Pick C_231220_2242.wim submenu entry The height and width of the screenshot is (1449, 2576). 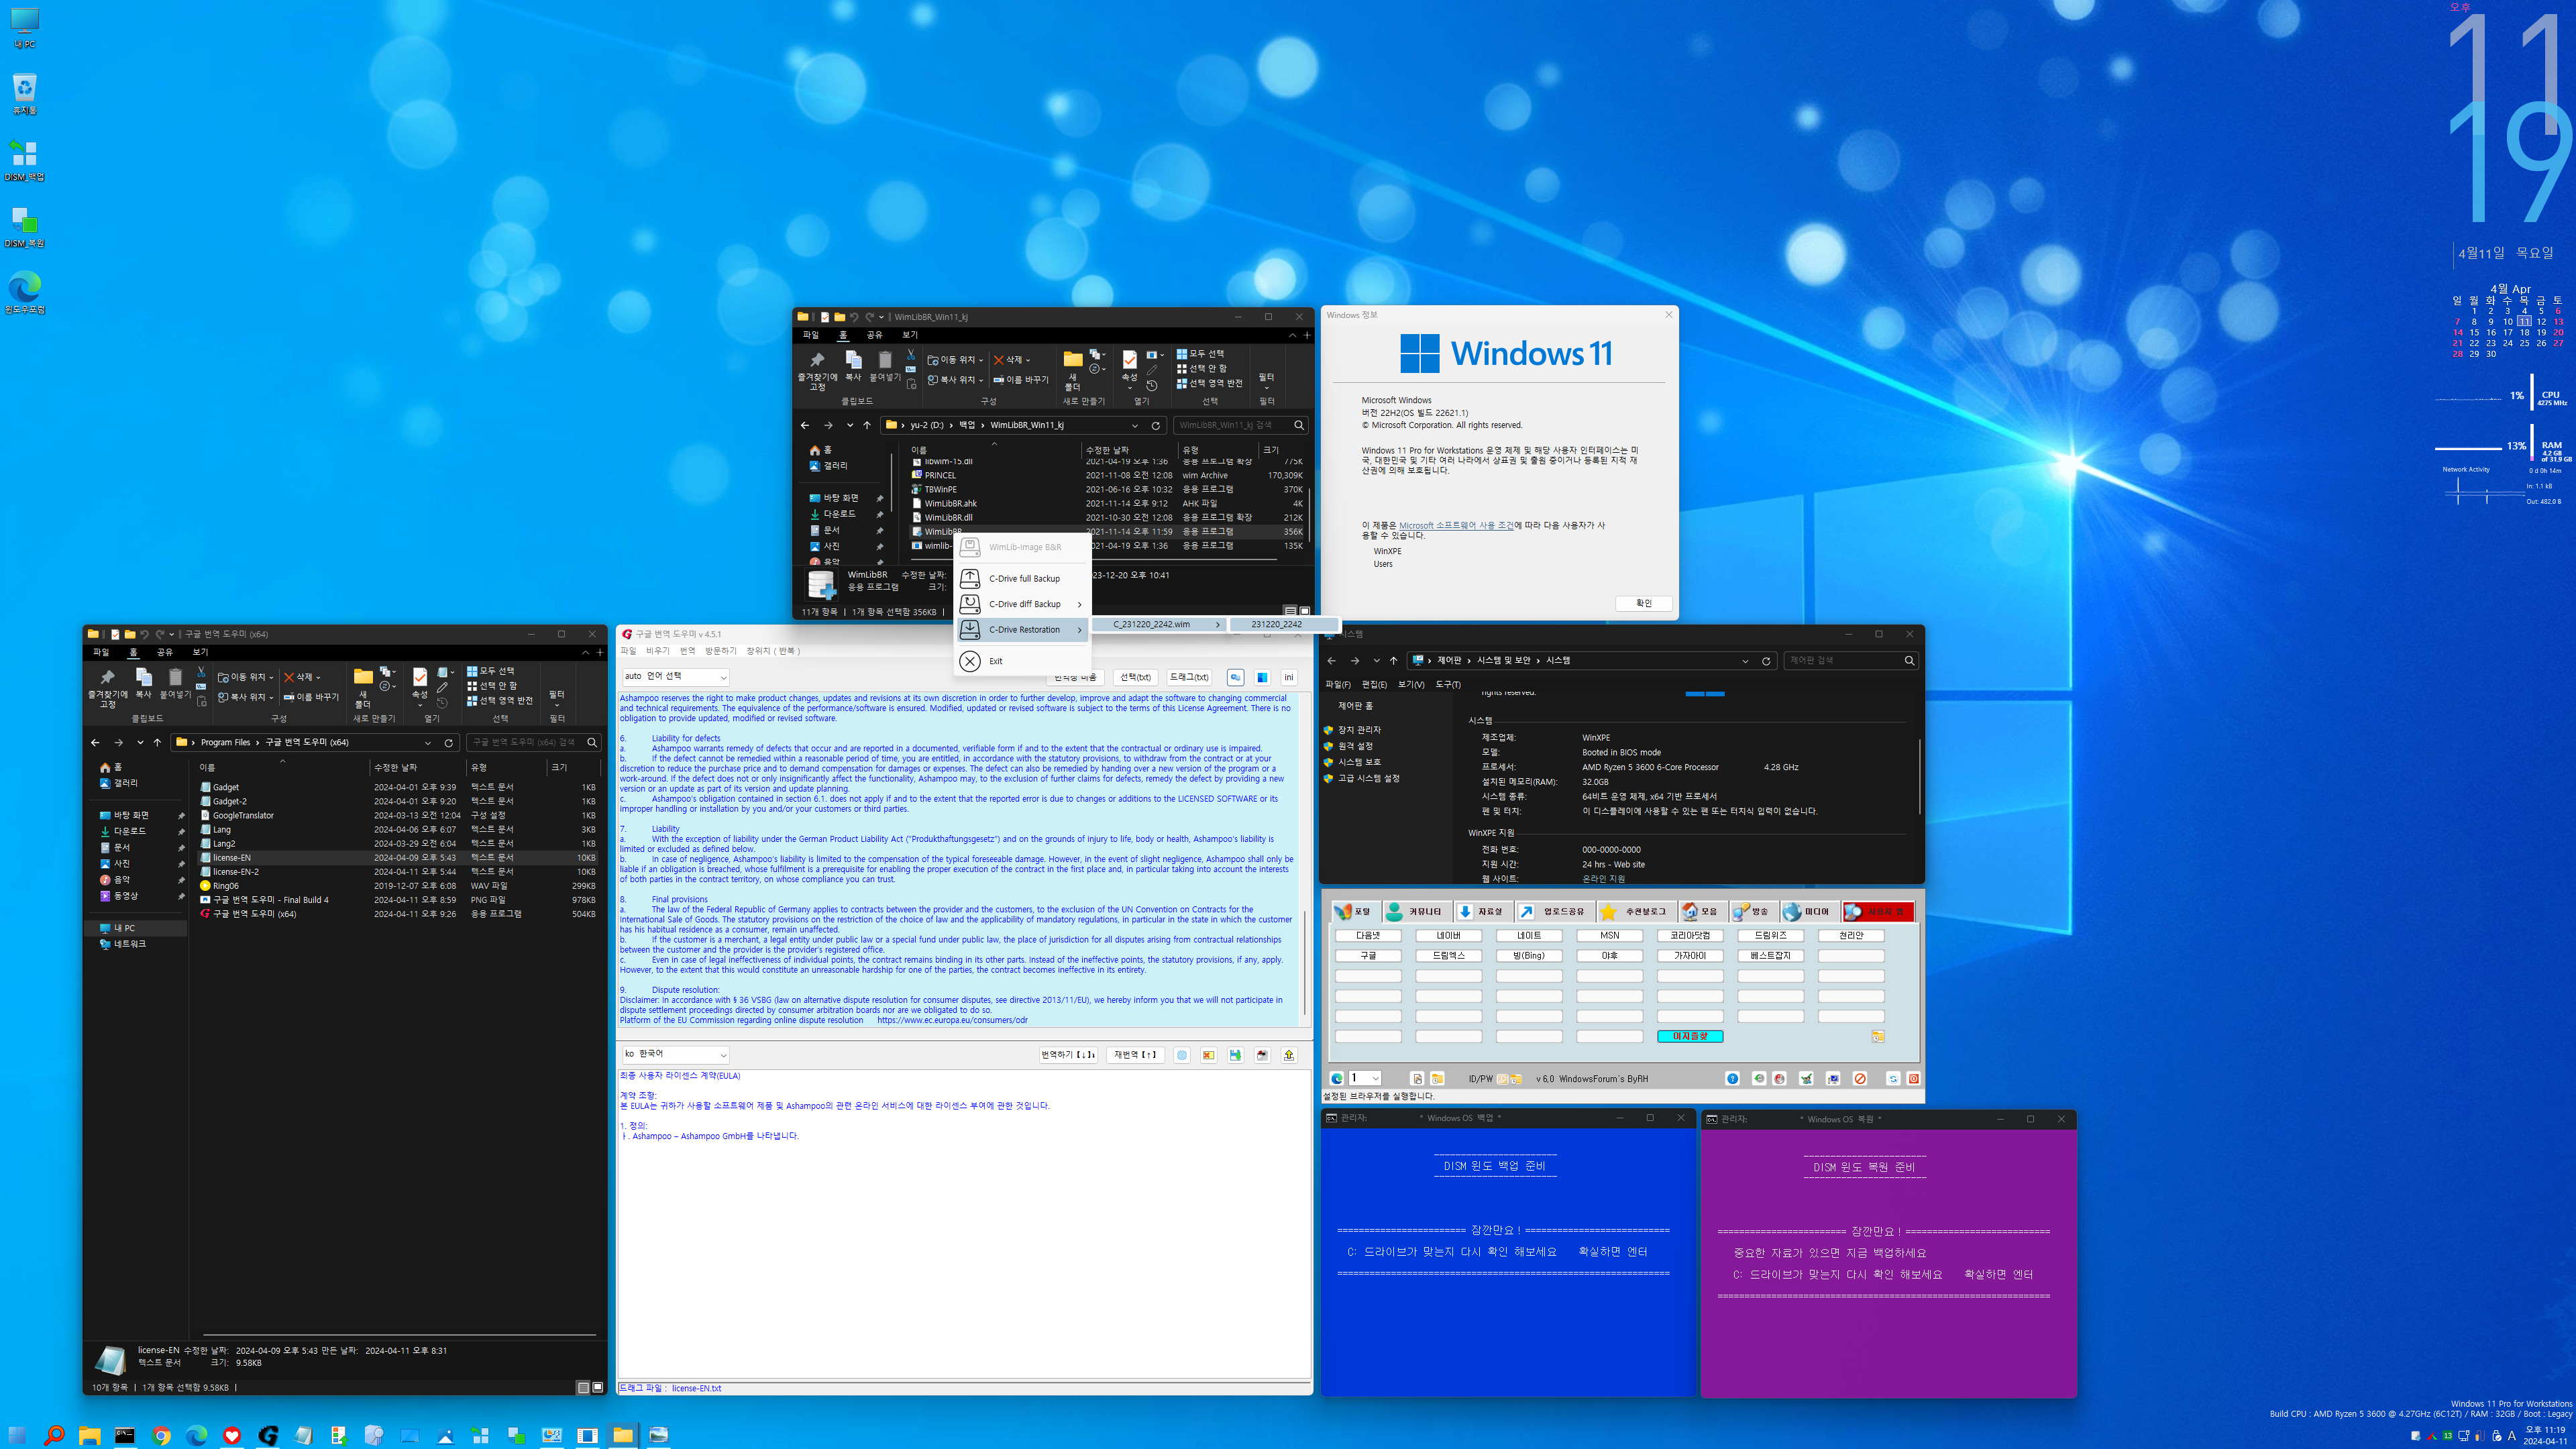click(x=1158, y=624)
